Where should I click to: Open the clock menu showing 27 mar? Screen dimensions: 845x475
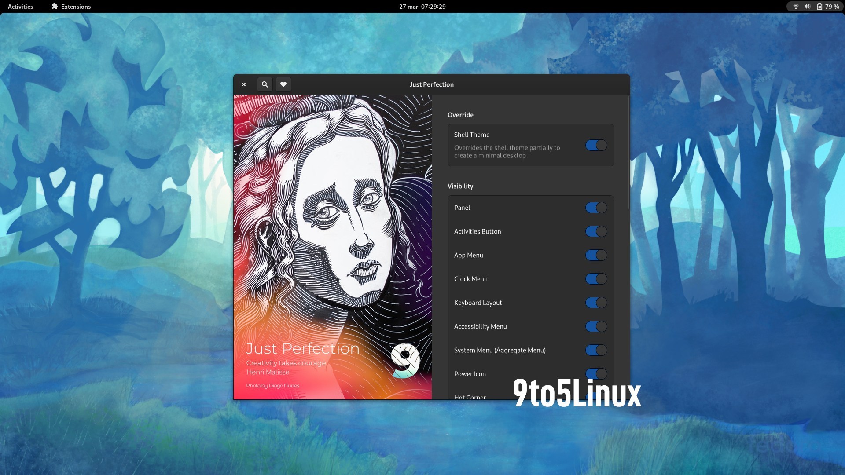(x=422, y=7)
